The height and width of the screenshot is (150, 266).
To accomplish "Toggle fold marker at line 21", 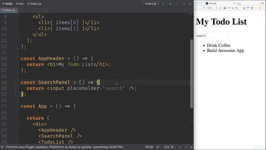I will point(19,95).
